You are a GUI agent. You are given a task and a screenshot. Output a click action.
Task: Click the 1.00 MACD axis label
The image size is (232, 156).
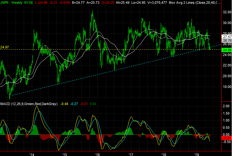coord(226,120)
